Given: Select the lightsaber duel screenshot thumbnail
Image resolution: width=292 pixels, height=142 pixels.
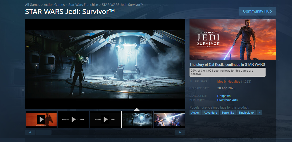Looking at the screenshot, I should (x=169, y=120).
